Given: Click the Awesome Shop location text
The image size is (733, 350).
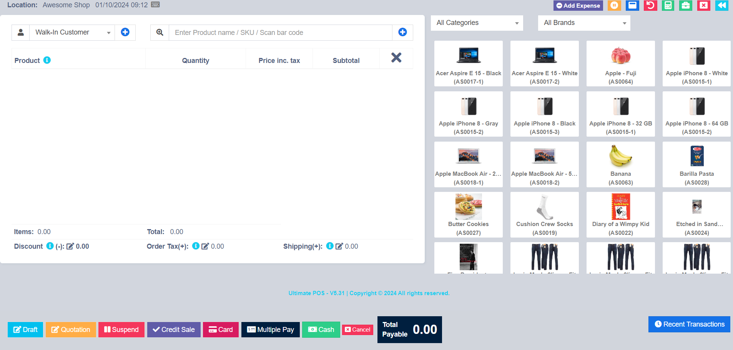Looking at the screenshot, I should coord(66,5).
